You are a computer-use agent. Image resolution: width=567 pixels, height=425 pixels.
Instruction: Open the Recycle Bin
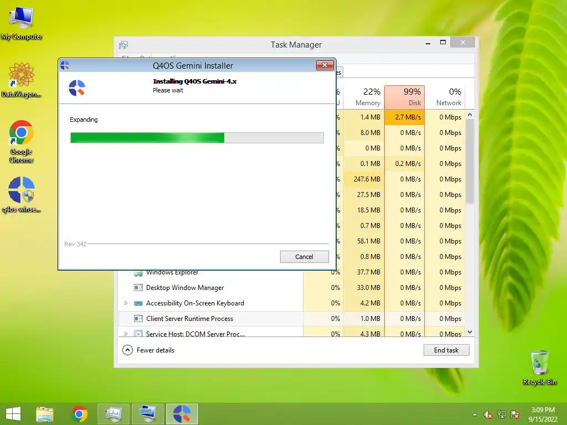[x=539, y=368]
